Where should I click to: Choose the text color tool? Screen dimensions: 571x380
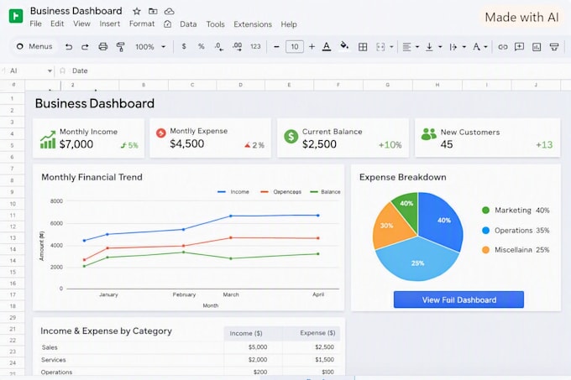point(327,46)
